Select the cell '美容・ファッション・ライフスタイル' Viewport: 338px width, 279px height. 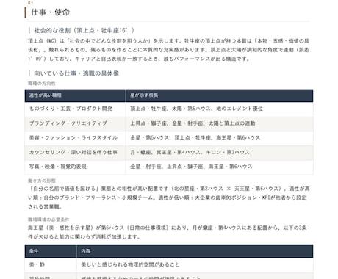click(x=75, y=138)
